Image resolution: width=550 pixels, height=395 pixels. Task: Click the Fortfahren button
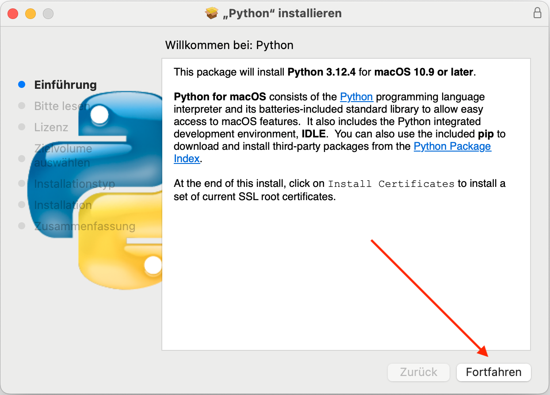pos(493,372)
